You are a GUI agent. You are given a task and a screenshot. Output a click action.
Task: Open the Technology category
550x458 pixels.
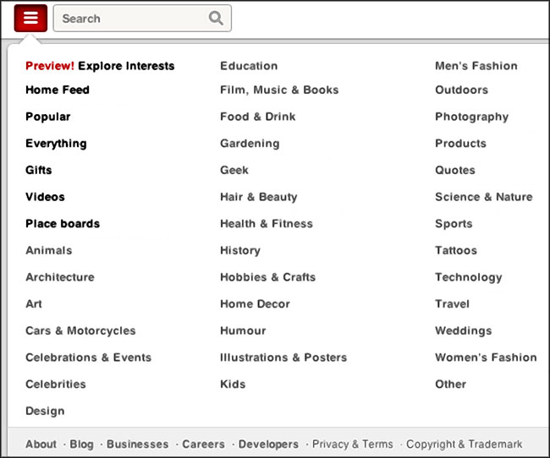pos(469,277)
